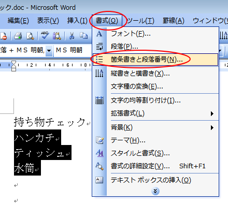Viewport: 228px width, 203px height.
Task: Click the Cut scissors icon
Action: 72,36
